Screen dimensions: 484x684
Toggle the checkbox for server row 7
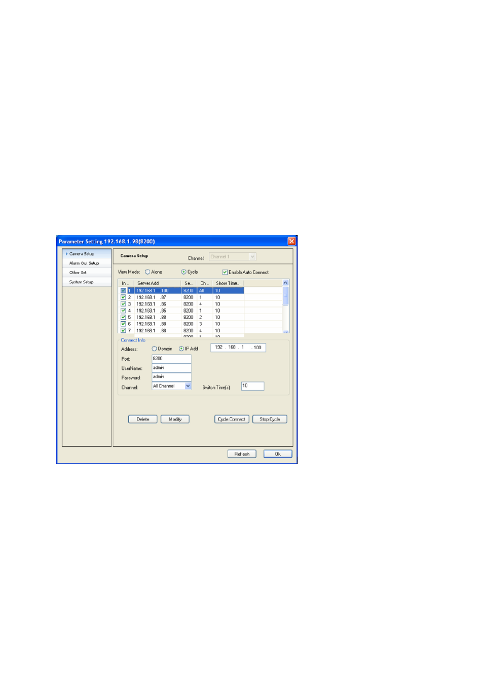(x=123, y=330)
